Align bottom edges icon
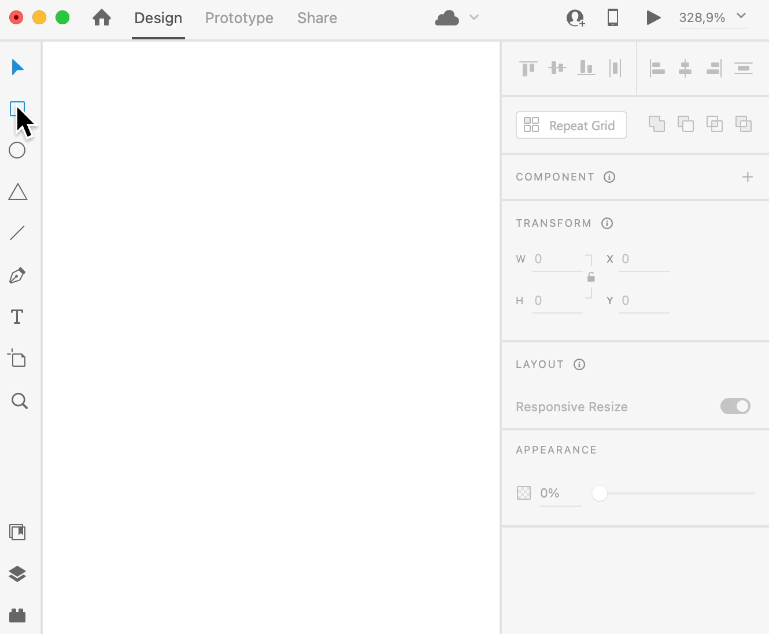Viewport: 769px width, 634px height. (x=586, y=68)
